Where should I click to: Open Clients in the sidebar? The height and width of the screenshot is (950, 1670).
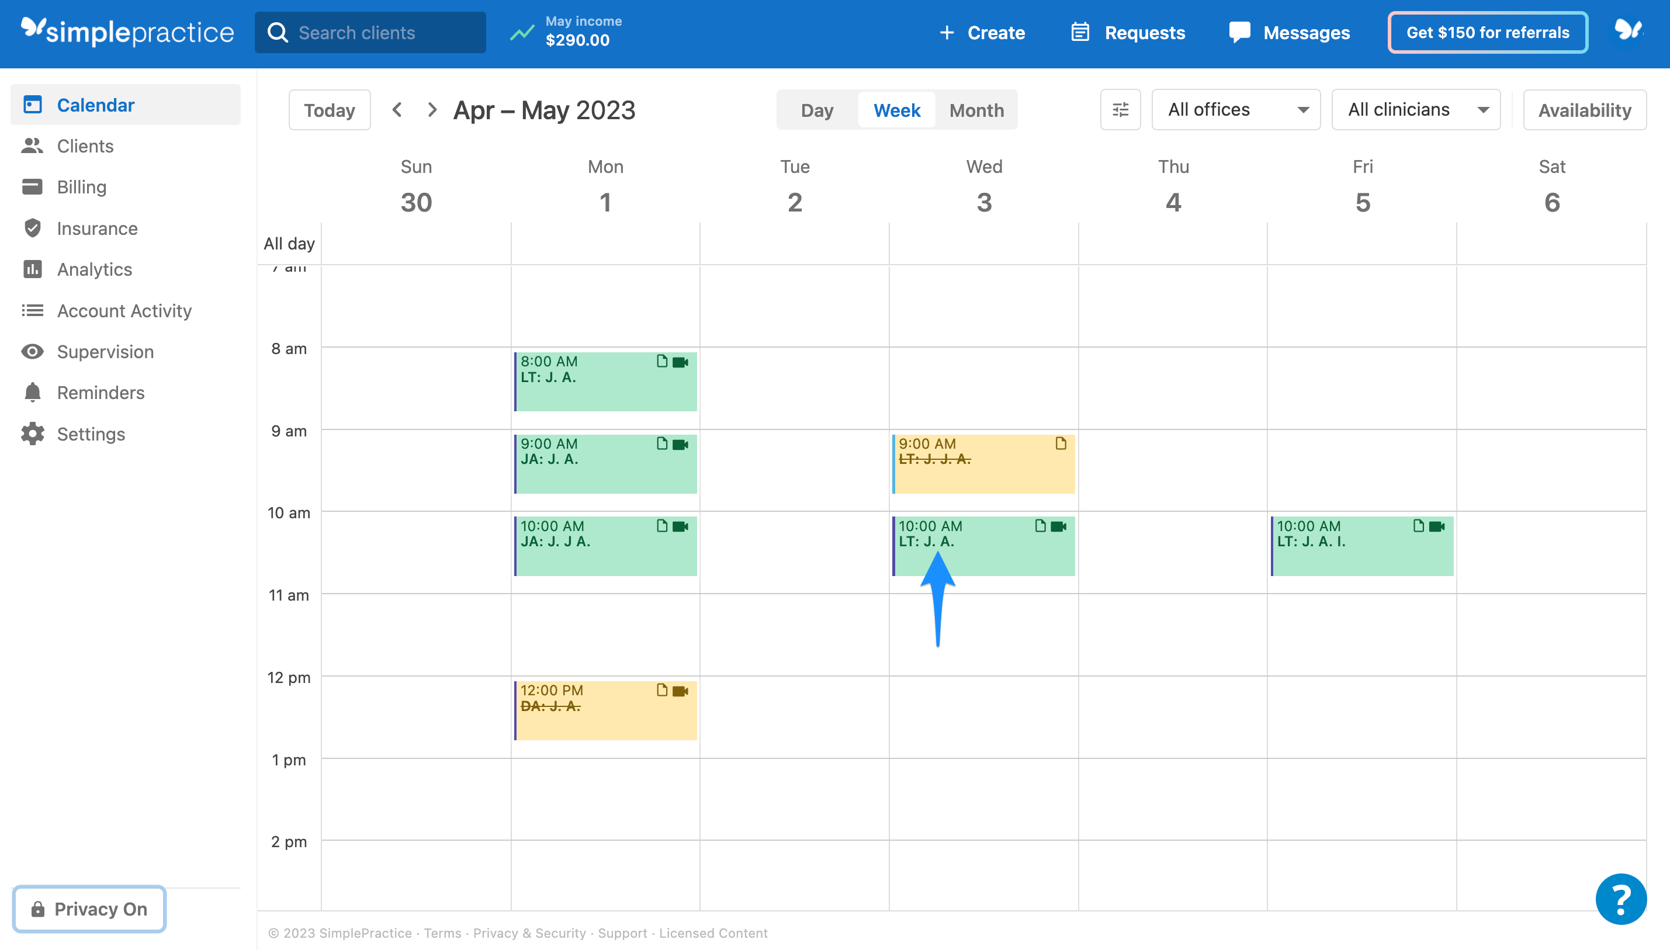[125, 145]
